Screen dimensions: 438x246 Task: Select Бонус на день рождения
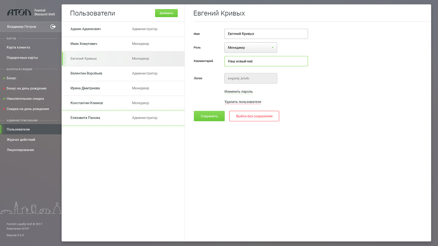[26, 88]
